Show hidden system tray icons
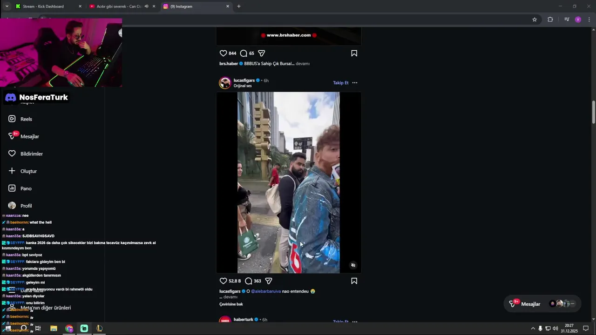 pyautogui.click(x=533, y=328)
